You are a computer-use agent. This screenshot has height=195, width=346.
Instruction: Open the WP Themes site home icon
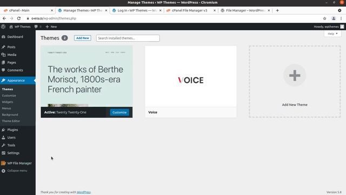click(11, 27)
